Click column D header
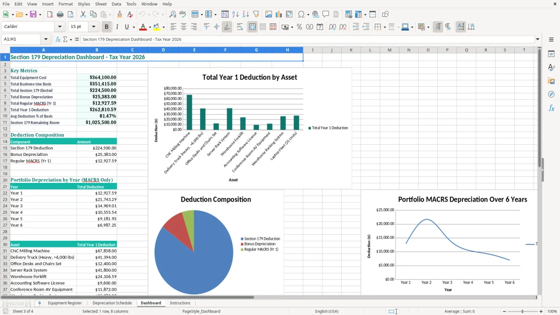560x315 pixels. coord(163,50)
